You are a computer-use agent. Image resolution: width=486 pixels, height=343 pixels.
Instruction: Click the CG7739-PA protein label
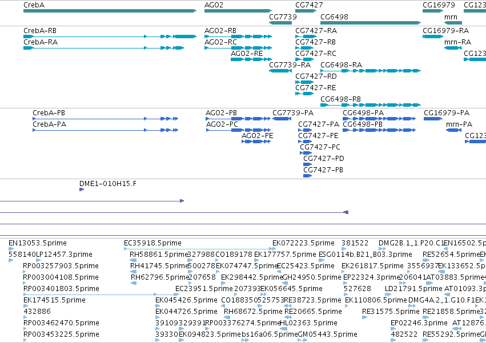[293, 113]
